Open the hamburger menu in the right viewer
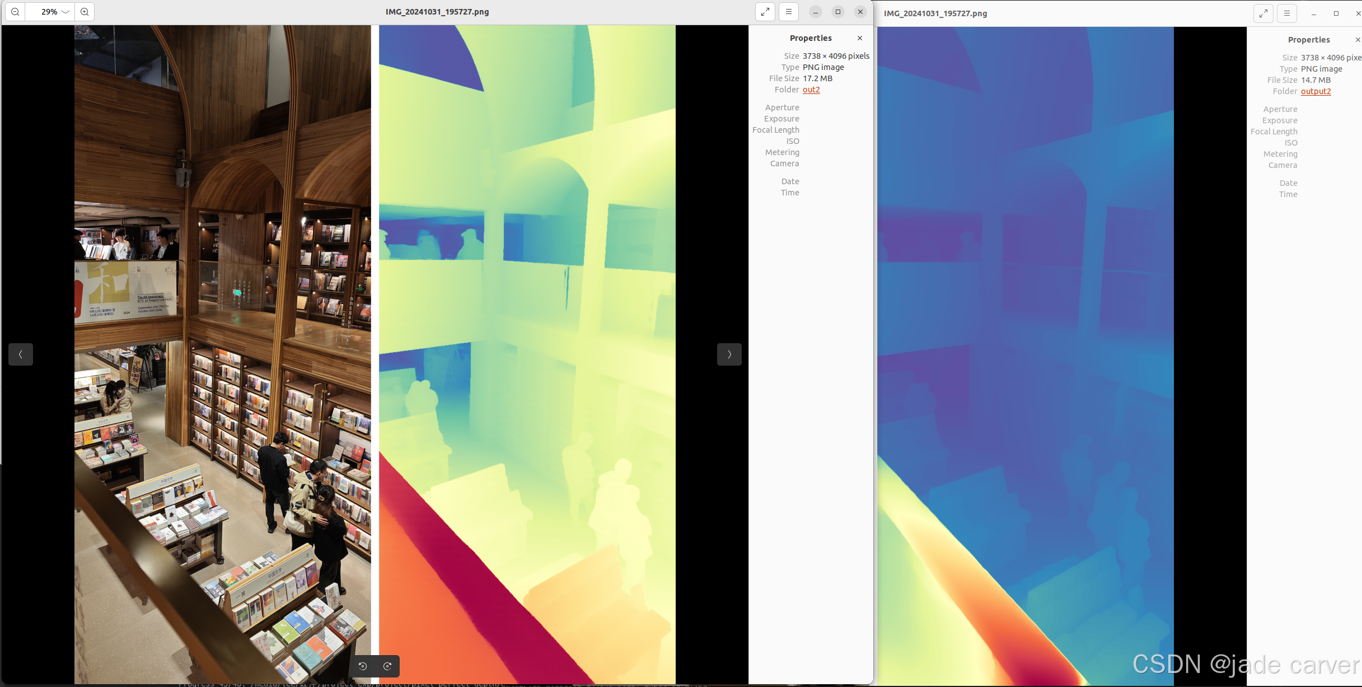 tap(1286, 13)
